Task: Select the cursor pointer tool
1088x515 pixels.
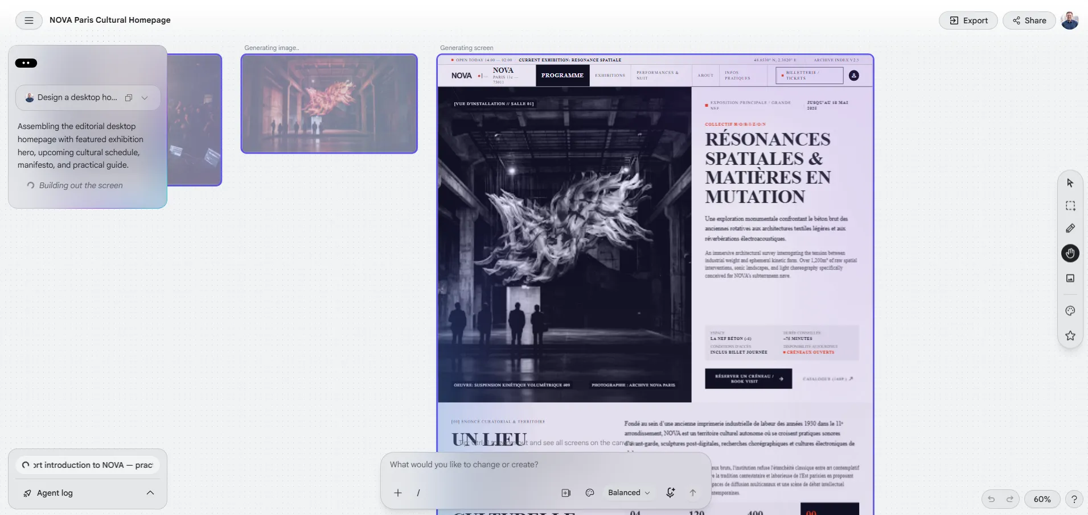Action: [1070, 183]
